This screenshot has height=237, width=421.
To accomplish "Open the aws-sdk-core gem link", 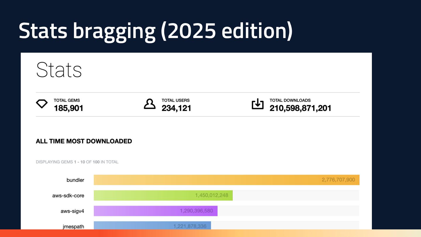I will click(68, 195).
